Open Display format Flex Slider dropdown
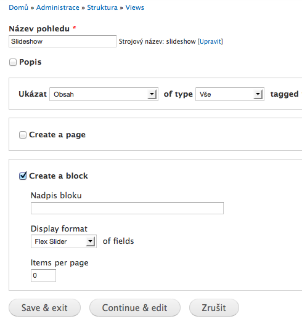Viewport: 302px width, 319px height. tap(63, 241)
